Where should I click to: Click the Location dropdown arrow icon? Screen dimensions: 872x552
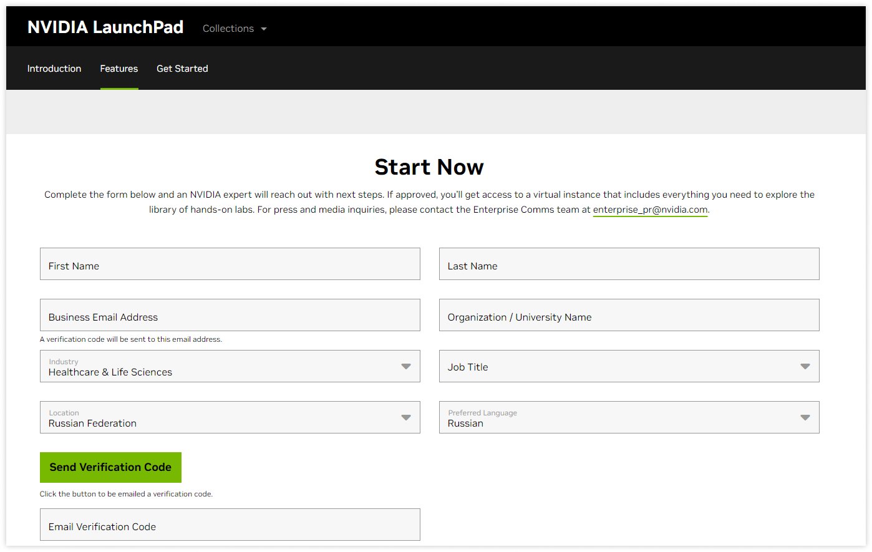tap(406, 418)
